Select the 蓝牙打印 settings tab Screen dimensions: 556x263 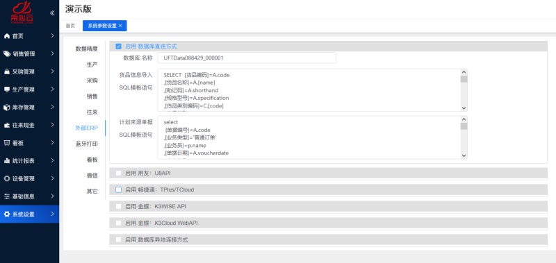coord(86,144)
